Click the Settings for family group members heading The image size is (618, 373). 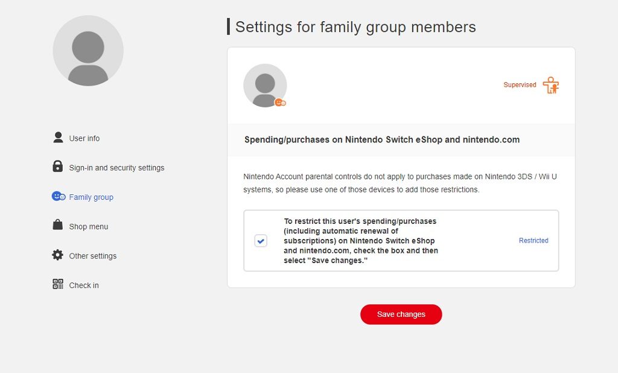tap(355, 27)
